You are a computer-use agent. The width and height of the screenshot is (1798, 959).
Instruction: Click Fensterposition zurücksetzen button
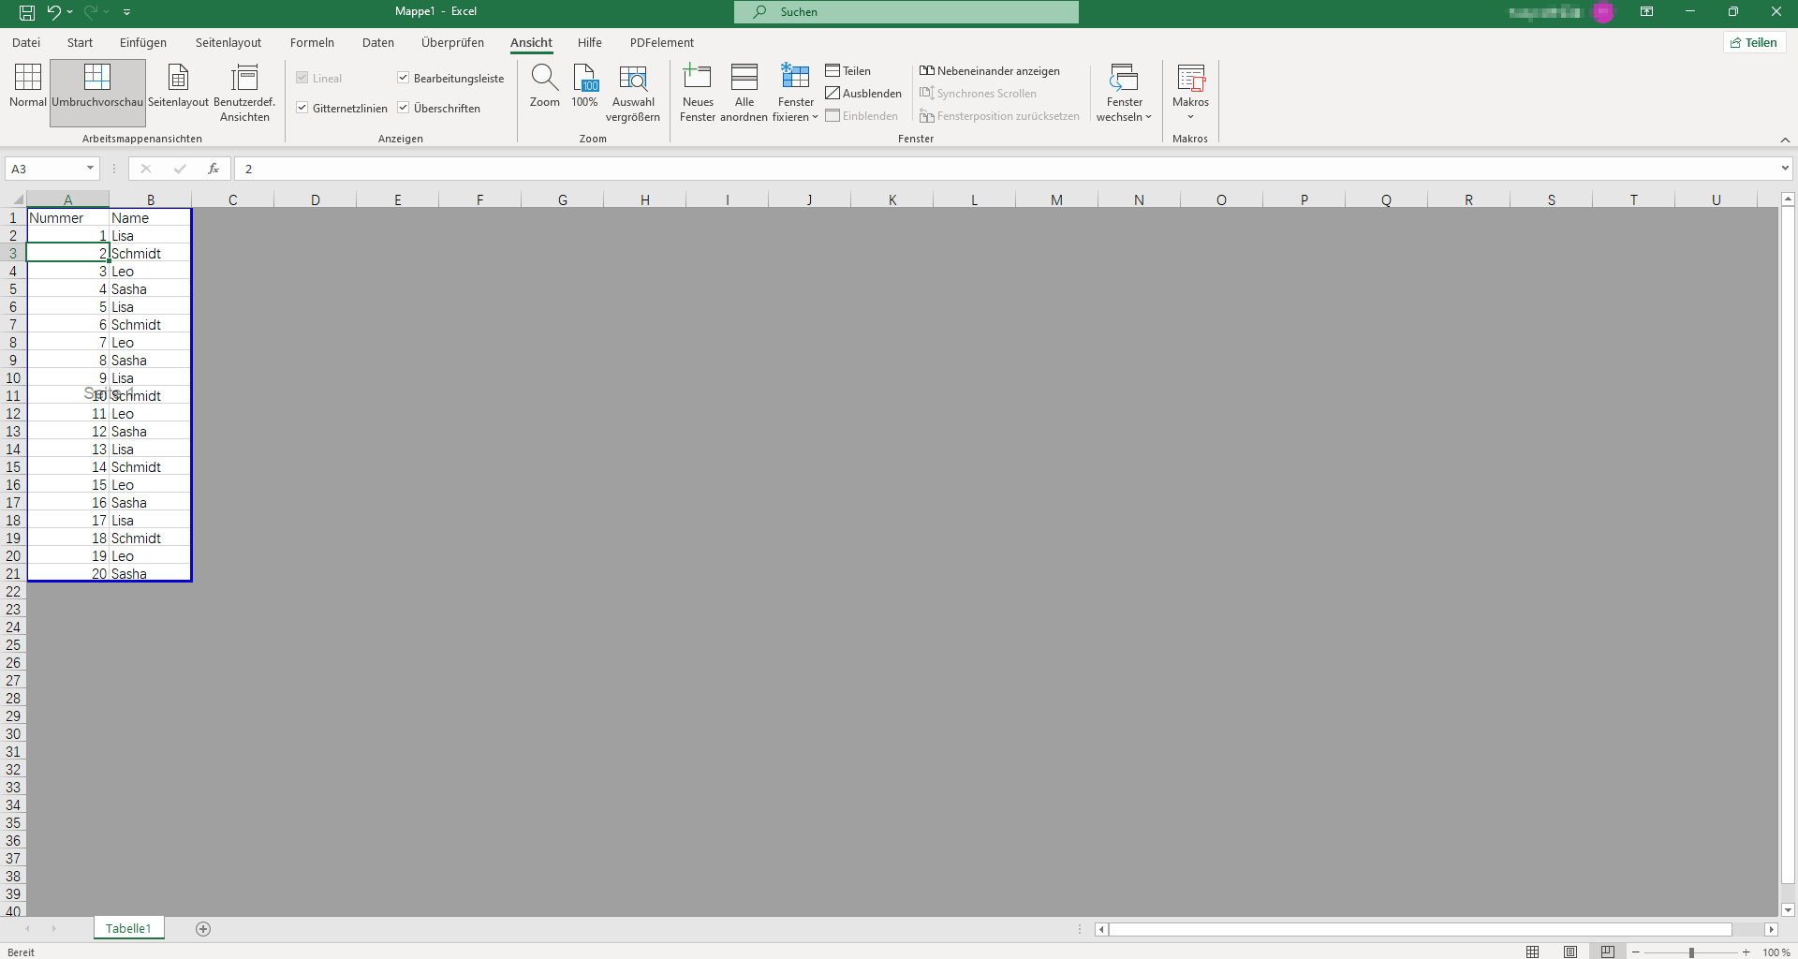(x=999, y=116)
